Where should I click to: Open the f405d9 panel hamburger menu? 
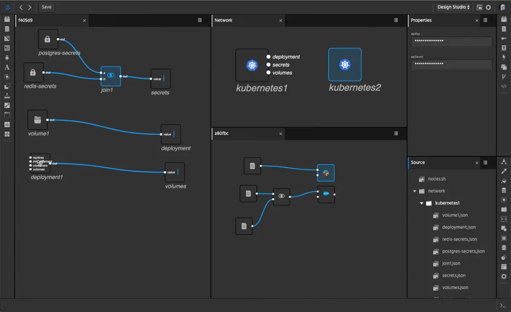pos(200,20)
